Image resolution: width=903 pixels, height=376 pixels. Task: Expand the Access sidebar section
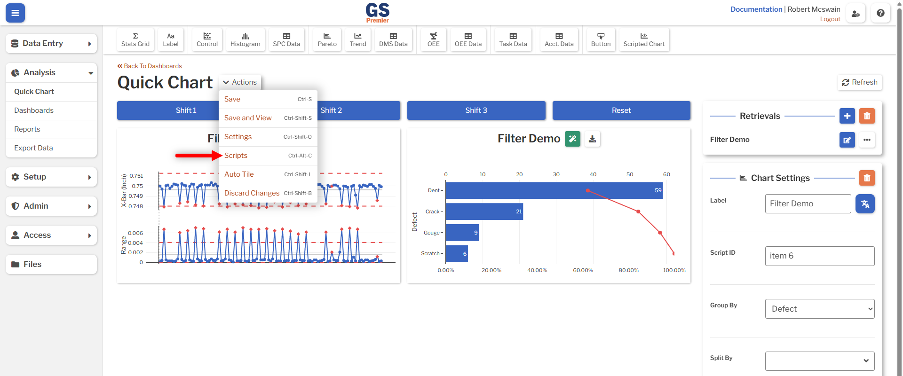51,235
